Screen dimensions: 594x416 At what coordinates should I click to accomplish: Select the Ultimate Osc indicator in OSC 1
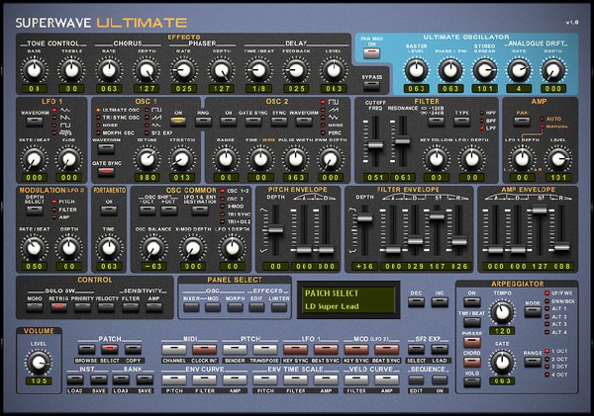pyautogui.click(x=98, y=110)
